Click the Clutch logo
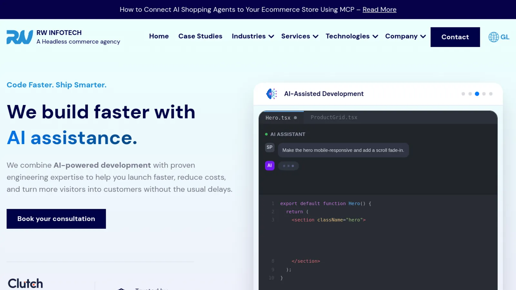 (x=25, y=283)
